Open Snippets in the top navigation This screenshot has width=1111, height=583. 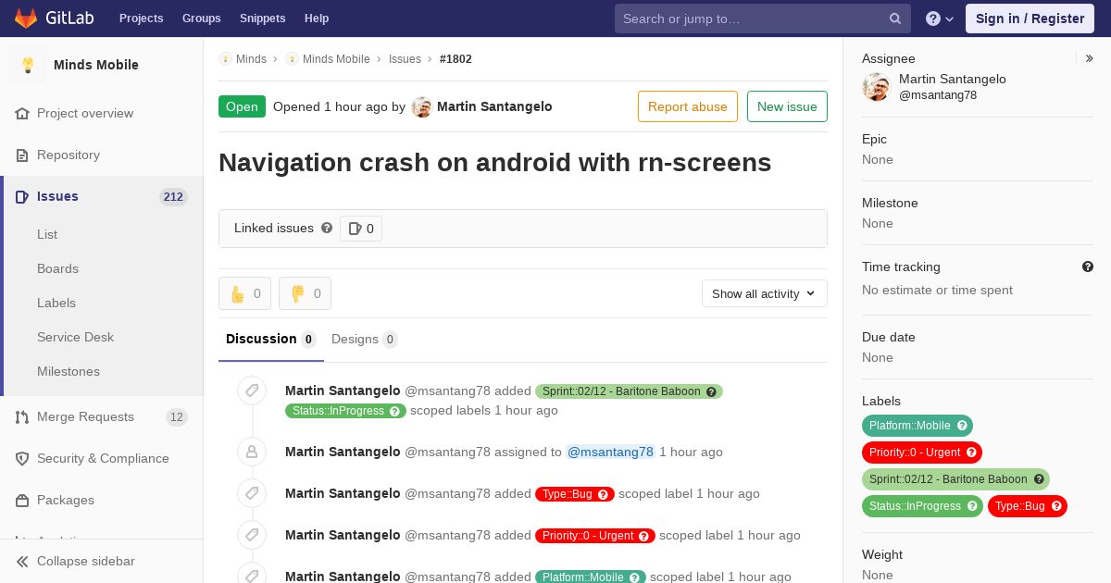pos(262,19)
